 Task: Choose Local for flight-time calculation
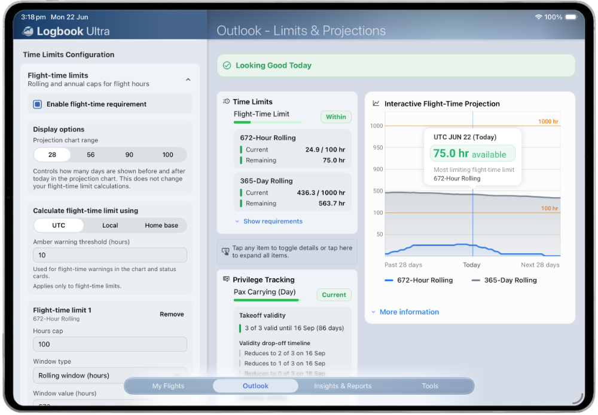pos(110,225)
